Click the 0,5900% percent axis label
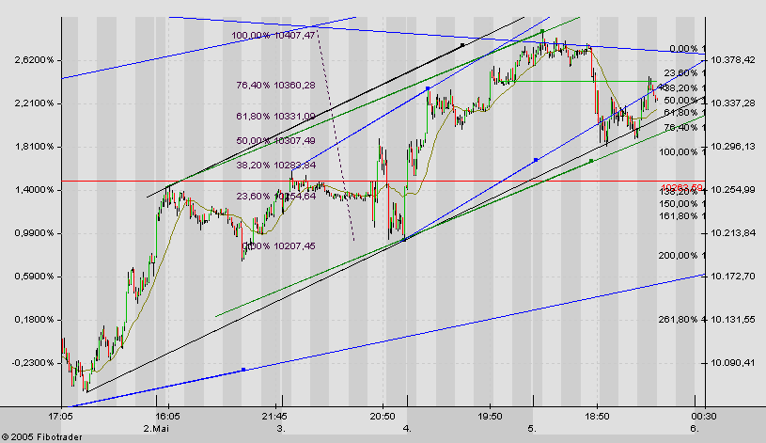766x443 pixels. click(33, 277)
